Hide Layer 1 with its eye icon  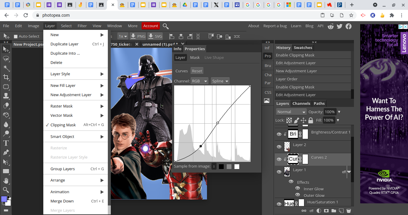pos(279,172)
